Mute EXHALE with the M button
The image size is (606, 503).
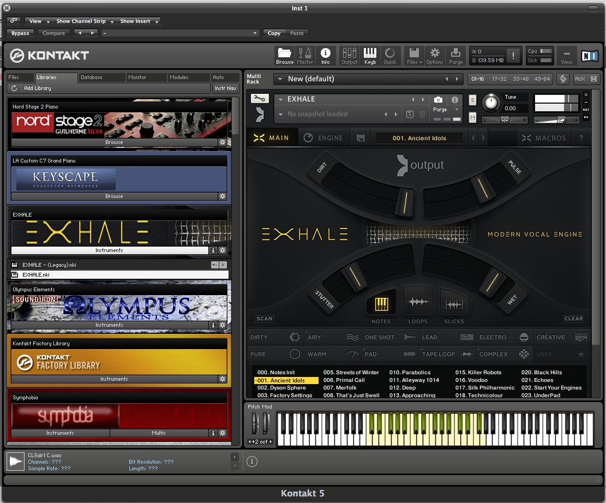tap(472, 117)
